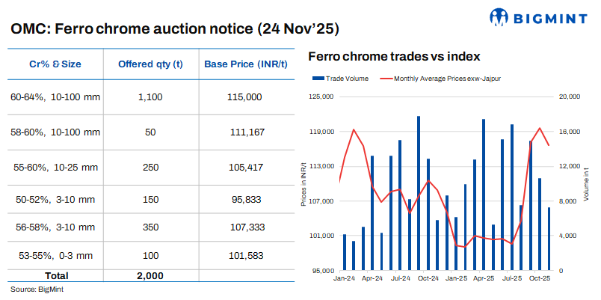601x300 pixels.
Task: Click the Ferro chrome trades vs index title
Action: click(x=394, y=56)
